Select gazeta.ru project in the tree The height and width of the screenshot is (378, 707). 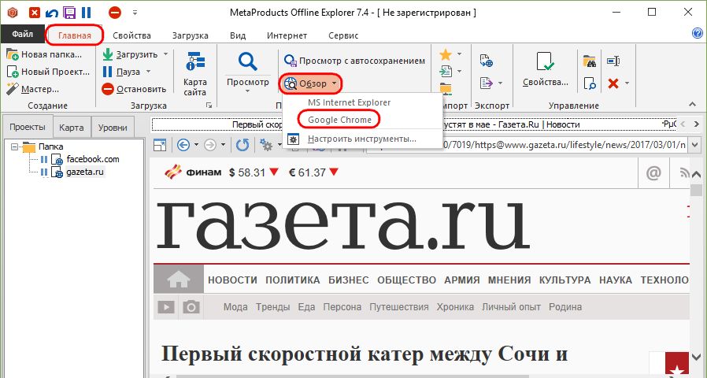pos(86,172)
